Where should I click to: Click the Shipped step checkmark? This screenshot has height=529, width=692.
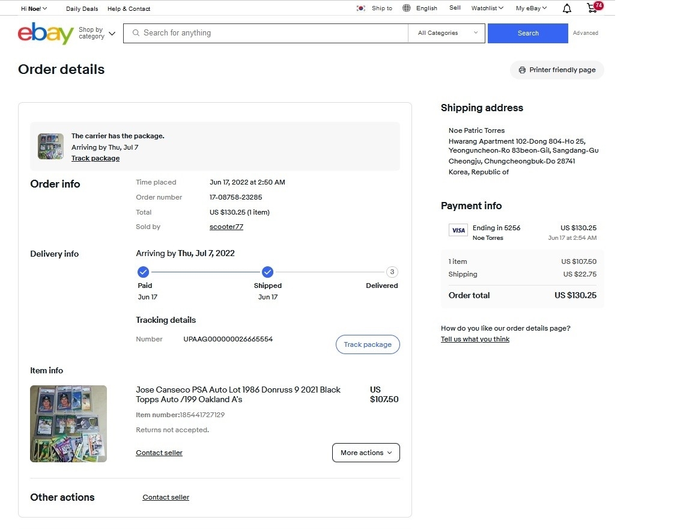tap(267, 272)
